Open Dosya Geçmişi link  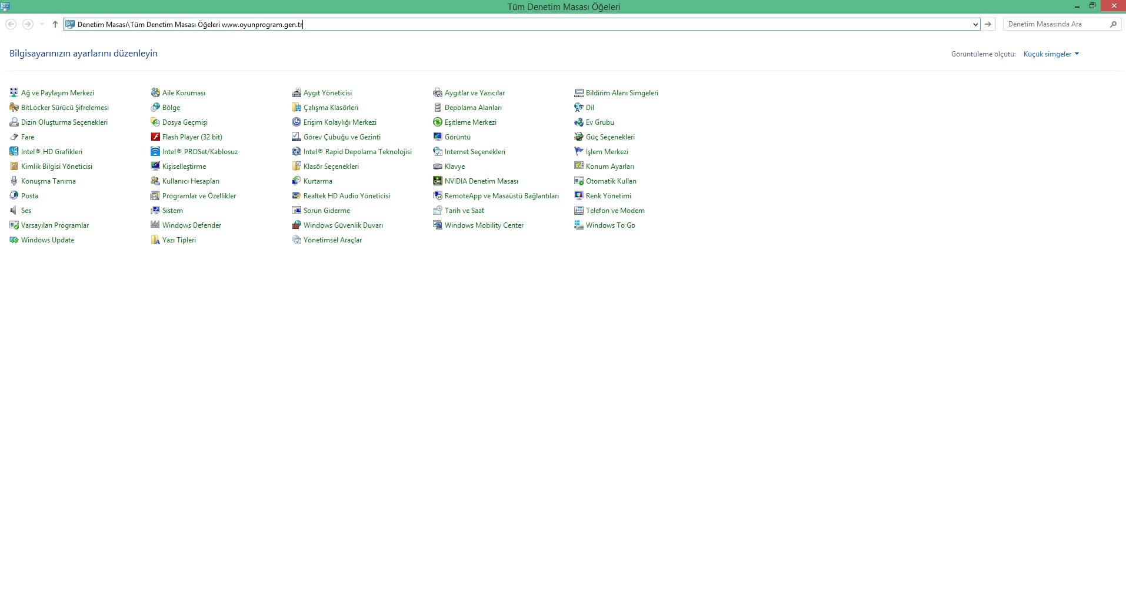(x=185, y=122)
